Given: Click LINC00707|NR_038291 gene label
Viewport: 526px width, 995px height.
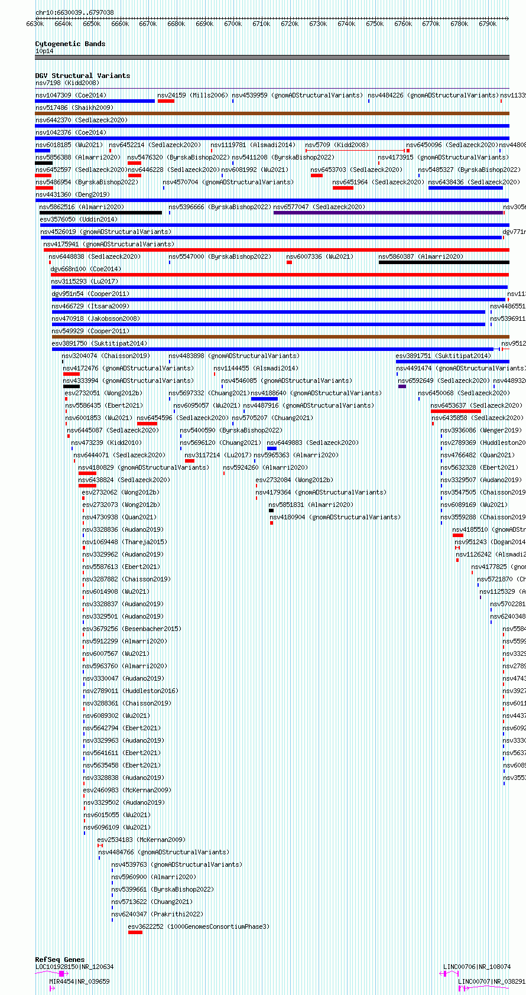Looking at the screenshot, I should click(492, 981).
